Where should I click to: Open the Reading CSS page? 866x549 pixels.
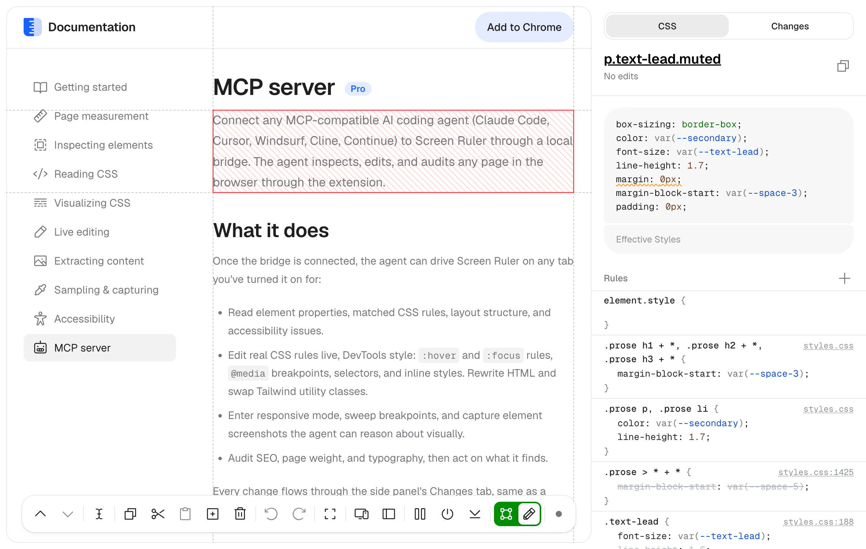click(100, 174)
